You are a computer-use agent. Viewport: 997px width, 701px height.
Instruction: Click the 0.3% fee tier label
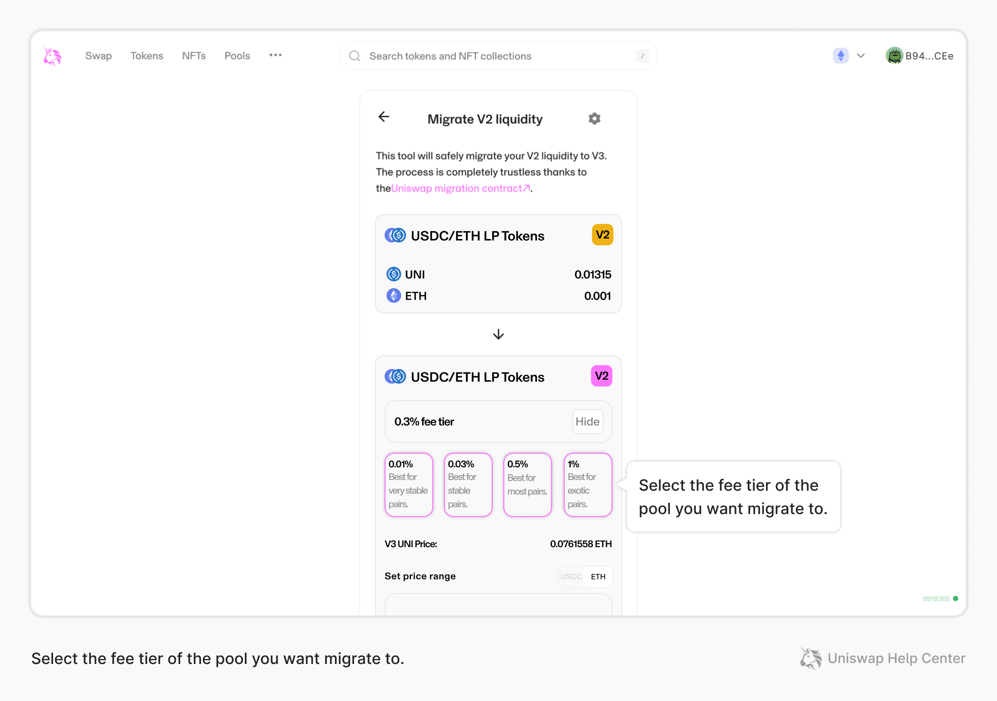[x=425, y=422]
